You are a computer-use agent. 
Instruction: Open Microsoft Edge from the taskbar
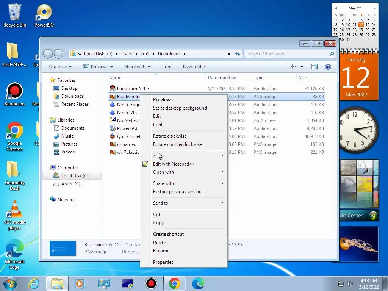pyautogui.click(x=198, y=283)
